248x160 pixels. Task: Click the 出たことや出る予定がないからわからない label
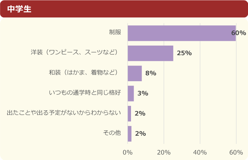click(64, 113)
